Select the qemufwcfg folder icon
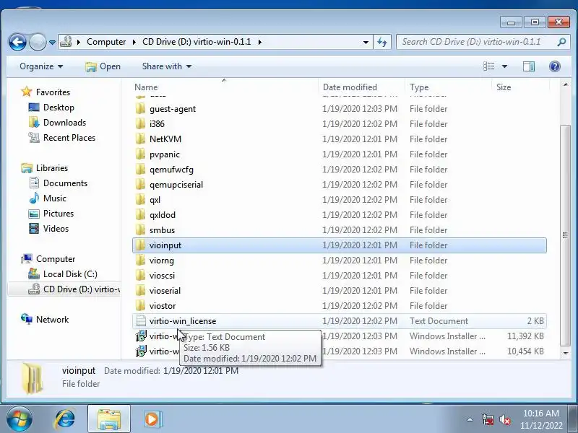 pos(140,170)
